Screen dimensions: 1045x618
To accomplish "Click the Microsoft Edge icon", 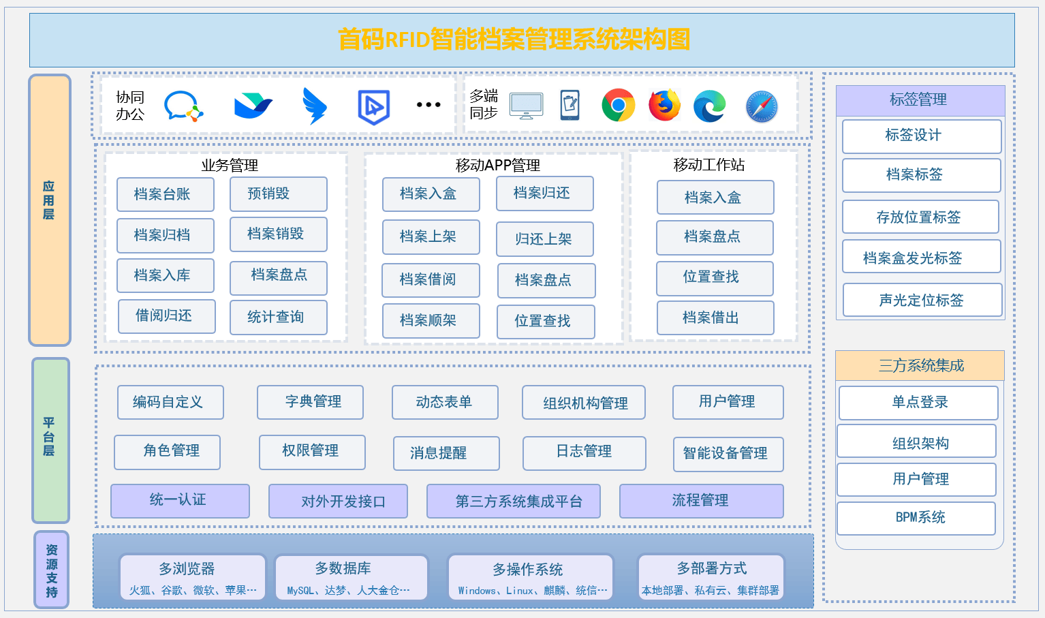I will click(710, 106).
